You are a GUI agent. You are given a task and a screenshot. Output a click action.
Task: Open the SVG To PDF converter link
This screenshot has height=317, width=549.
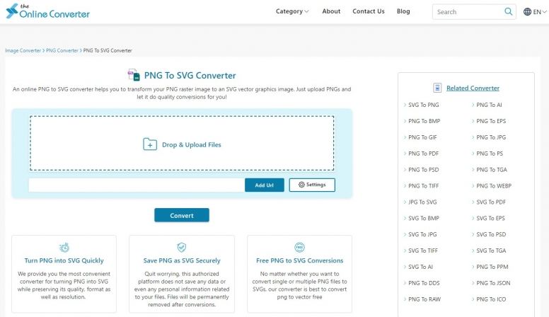point(491,202)
